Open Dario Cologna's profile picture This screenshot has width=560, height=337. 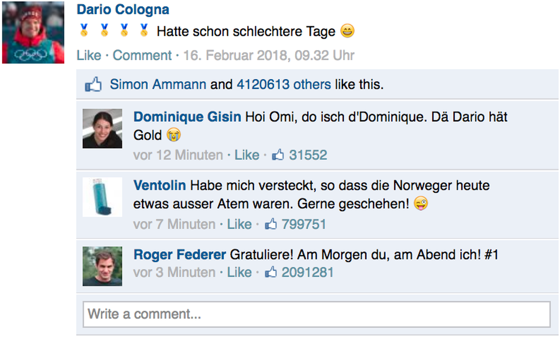[x=33, y=33]
